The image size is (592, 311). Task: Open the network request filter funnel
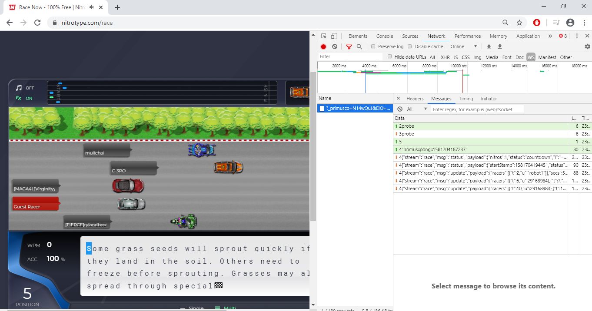pos(349,46)
